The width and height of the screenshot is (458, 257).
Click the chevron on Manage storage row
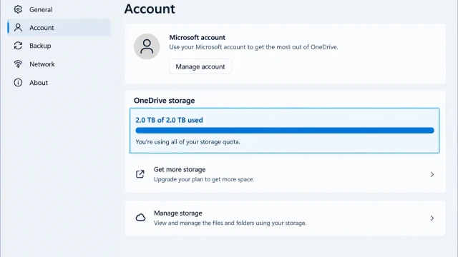432,218
